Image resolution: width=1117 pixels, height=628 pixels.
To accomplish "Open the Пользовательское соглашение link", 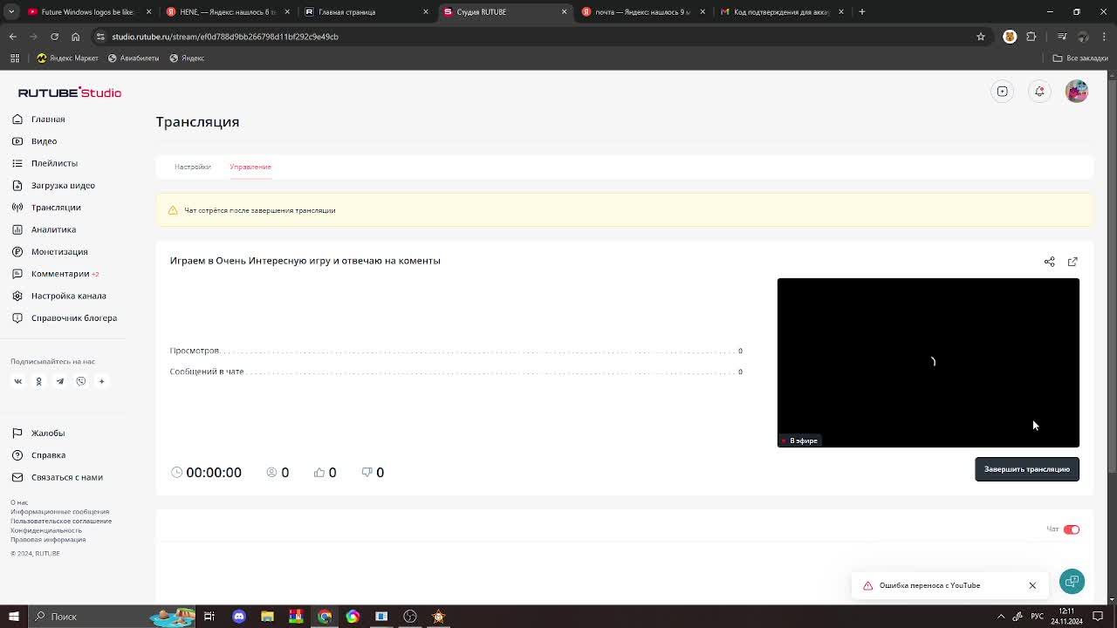I will pos(61,521).
